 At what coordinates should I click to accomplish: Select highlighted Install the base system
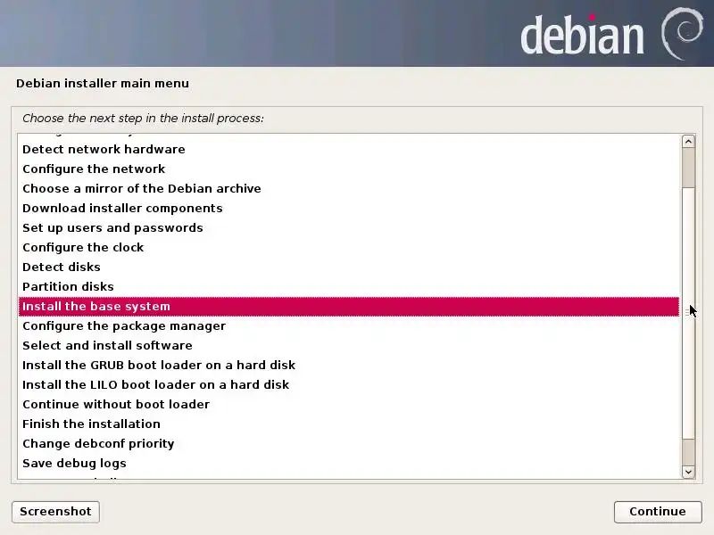(x=349, y=306)
